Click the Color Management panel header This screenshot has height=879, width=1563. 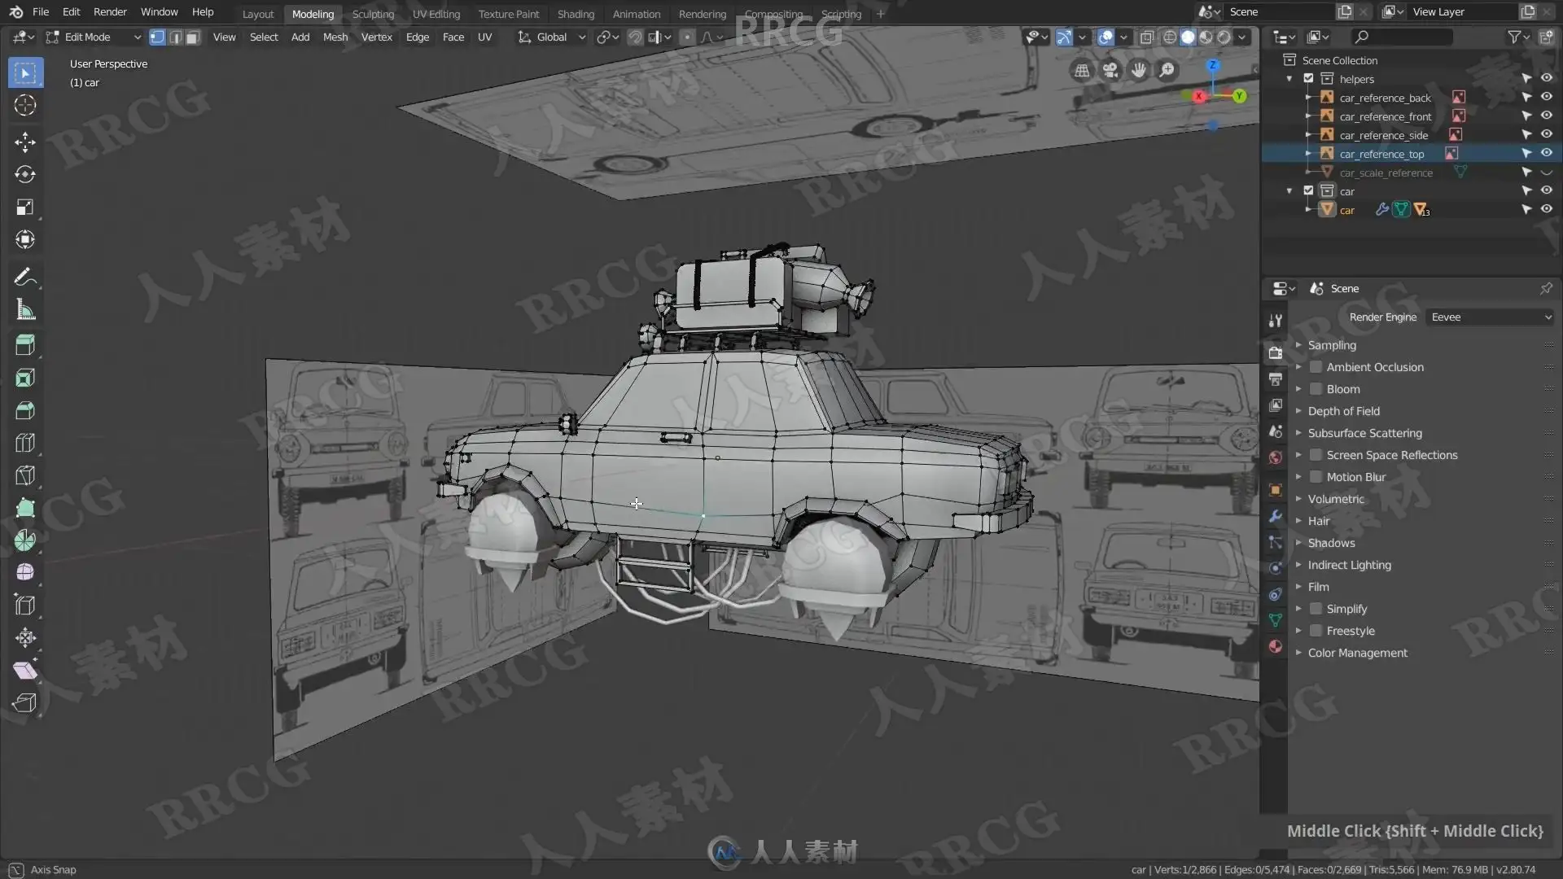click(1357, 653)
